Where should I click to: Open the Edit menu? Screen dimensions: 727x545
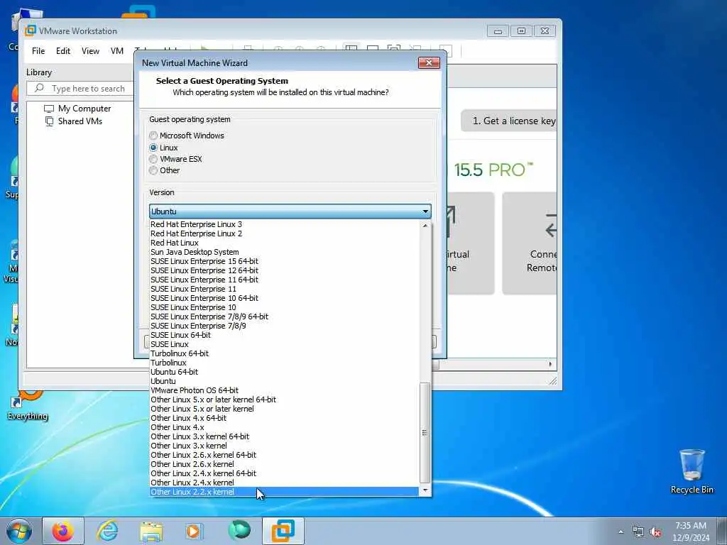(63, 51)
